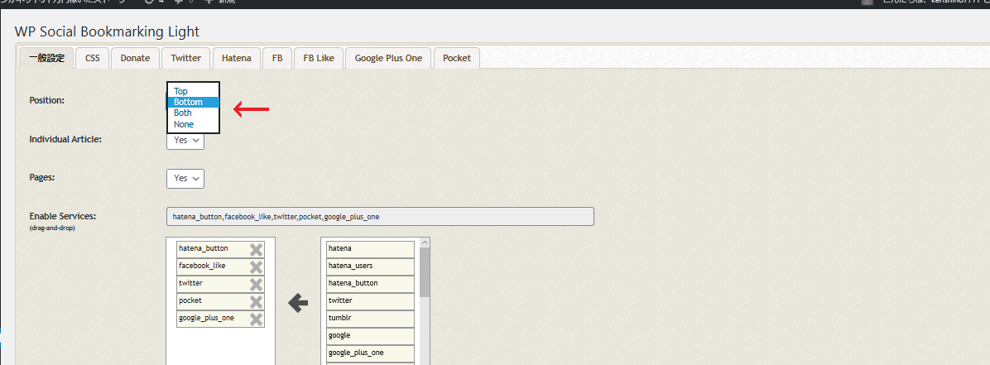Click the Position label
Image resolution: width=990 pixels, height=365 pixels.
(x=47, y=100)
